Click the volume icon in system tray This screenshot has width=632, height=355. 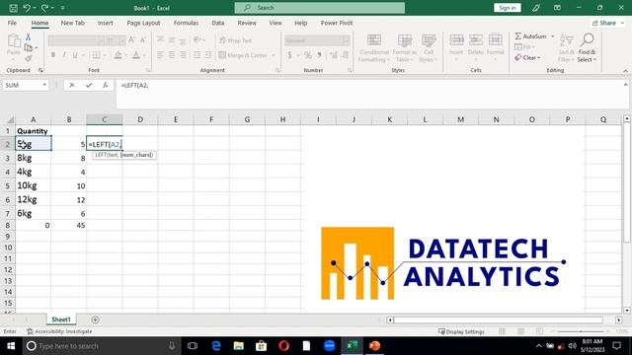[572, 346]
